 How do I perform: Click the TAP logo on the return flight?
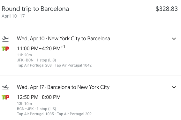pos(5,97)
